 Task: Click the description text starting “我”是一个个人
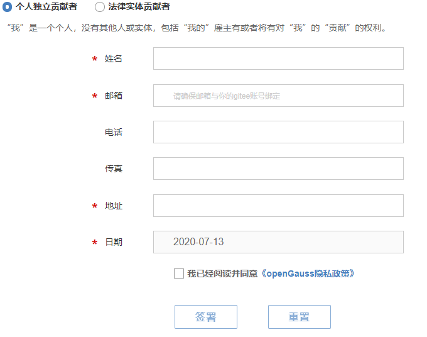click(197, 28)
